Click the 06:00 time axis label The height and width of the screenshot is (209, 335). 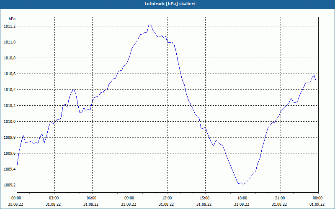point(92,198)
